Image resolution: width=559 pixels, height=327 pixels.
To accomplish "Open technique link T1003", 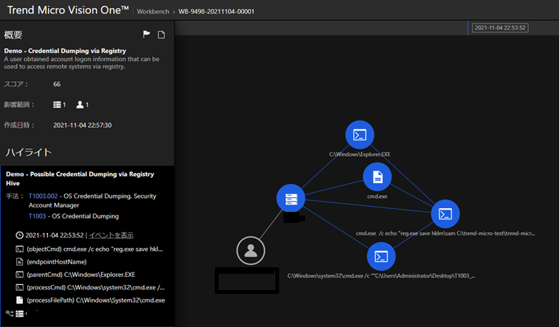I will tap(37, 216).
